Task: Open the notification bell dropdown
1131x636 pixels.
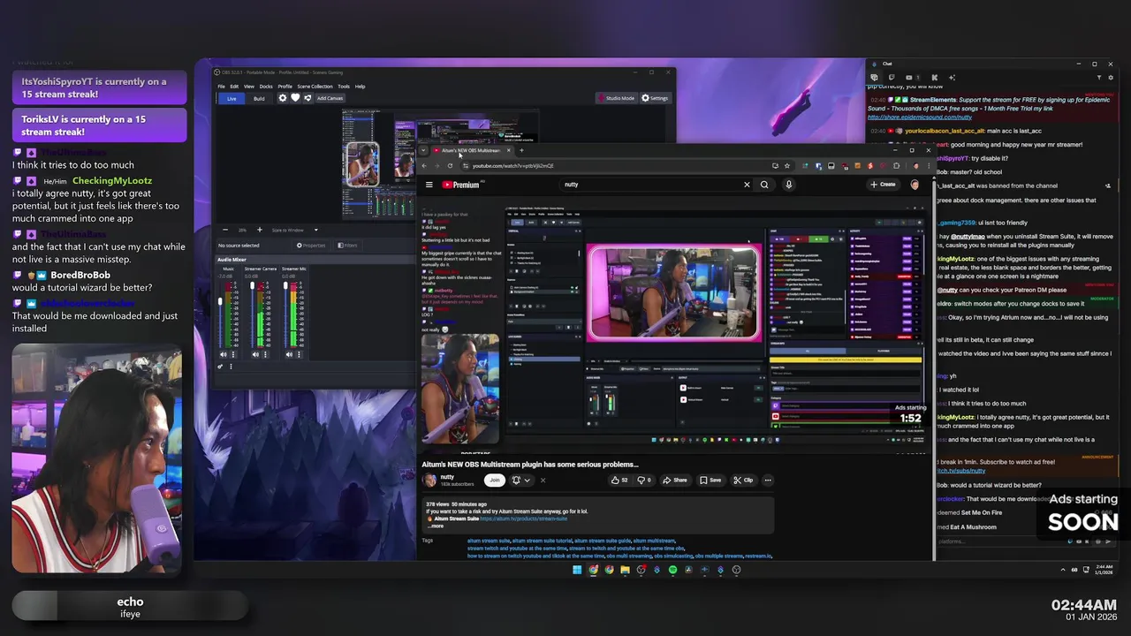Action: tap(520, 480)
